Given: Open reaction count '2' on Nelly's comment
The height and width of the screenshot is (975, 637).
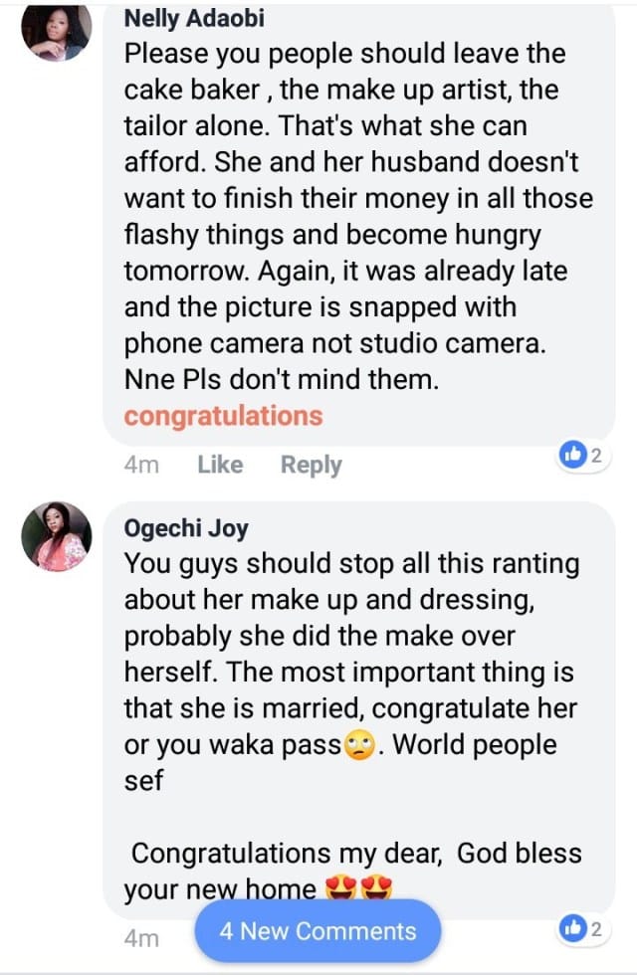Looking at the screenshot, I should tap(595, 456).
